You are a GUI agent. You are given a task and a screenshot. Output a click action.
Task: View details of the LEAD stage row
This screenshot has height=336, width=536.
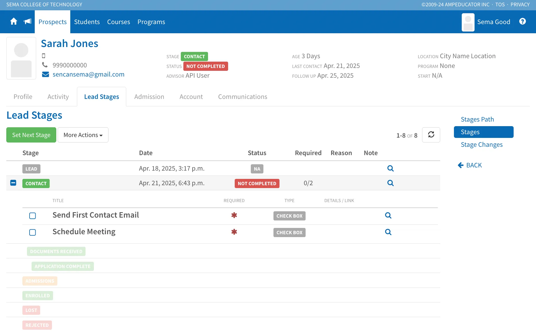coord(391,168)
